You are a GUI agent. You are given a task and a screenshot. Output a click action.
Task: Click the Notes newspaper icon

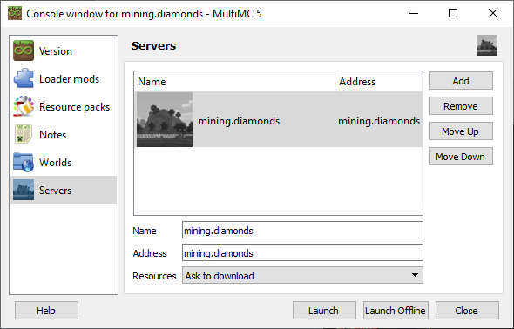pyautogui.click(x=24, y=134)
